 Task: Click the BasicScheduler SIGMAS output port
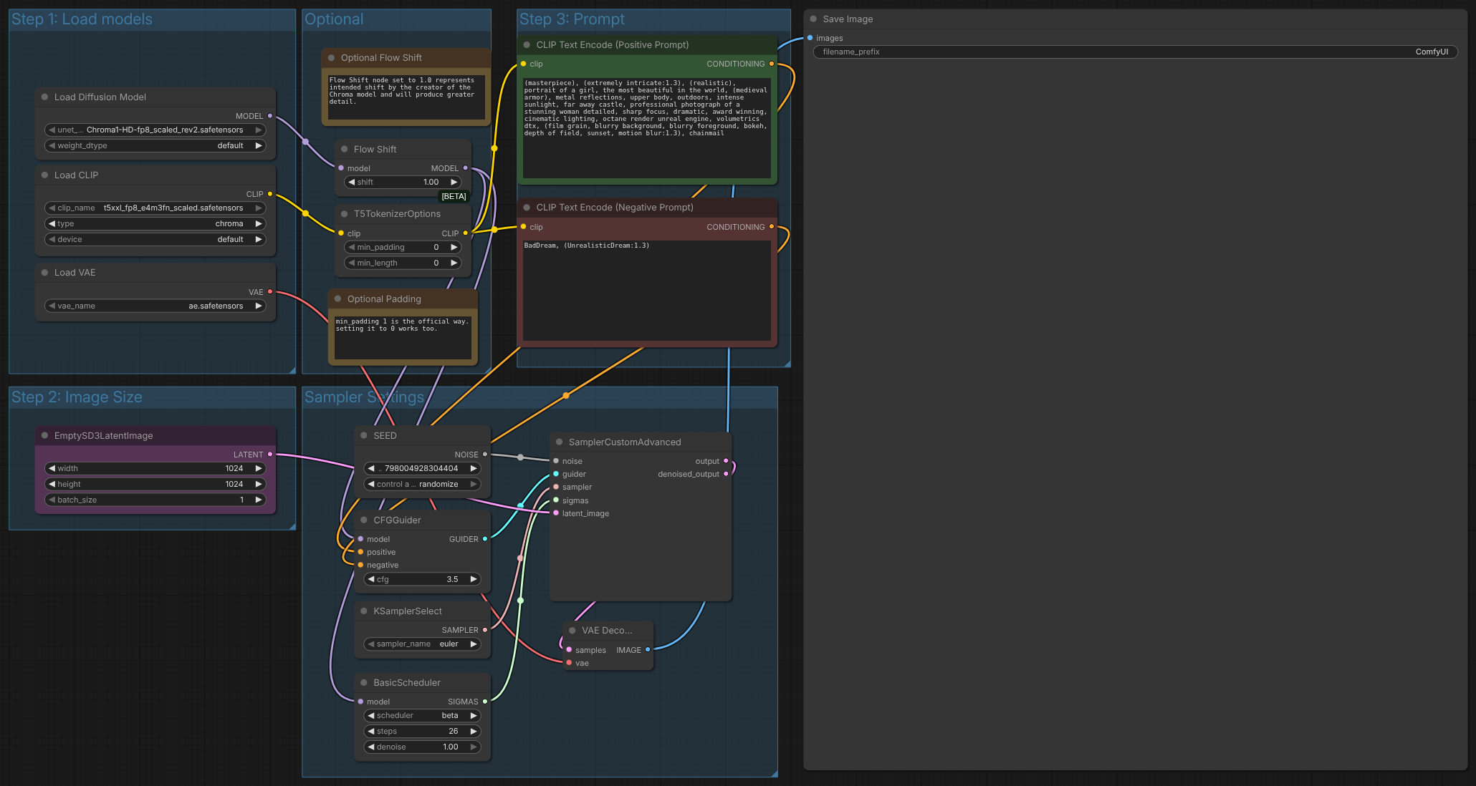tap(485, 702)
